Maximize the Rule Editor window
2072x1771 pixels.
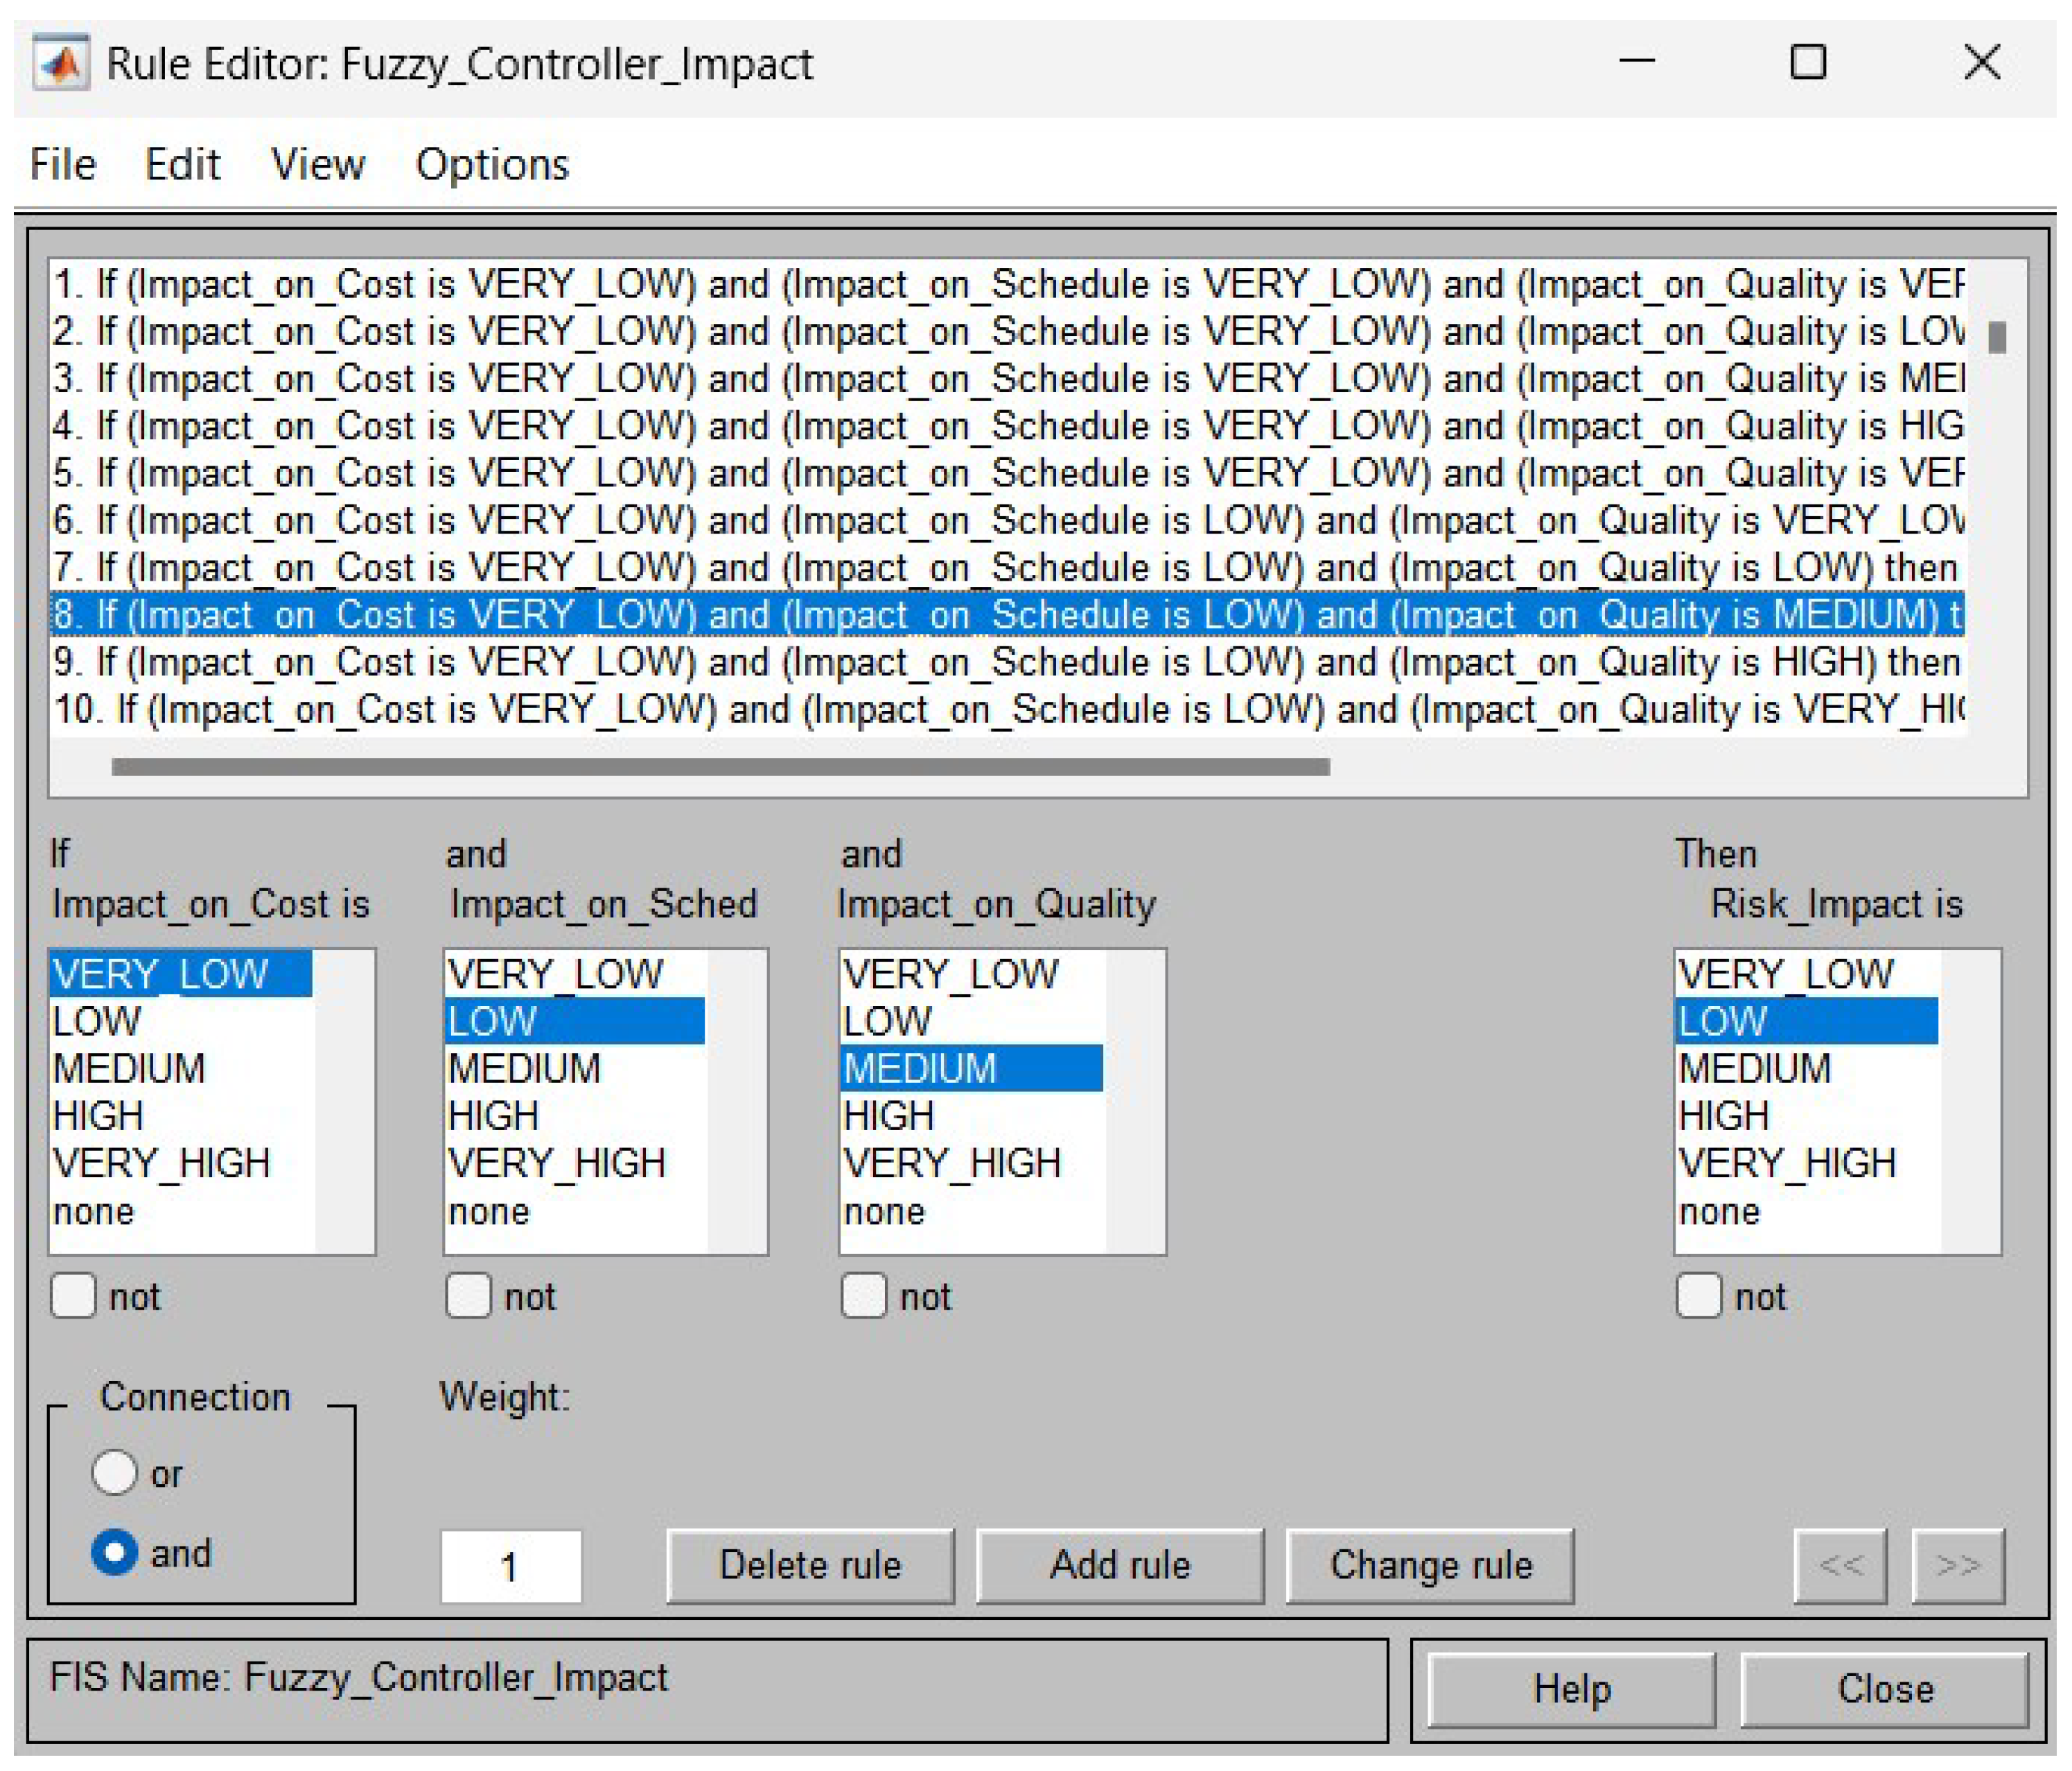tap(1807, 63)
